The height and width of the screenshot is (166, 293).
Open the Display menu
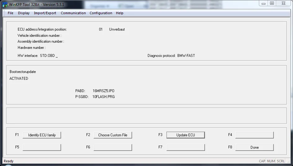(x=24, y=13)
